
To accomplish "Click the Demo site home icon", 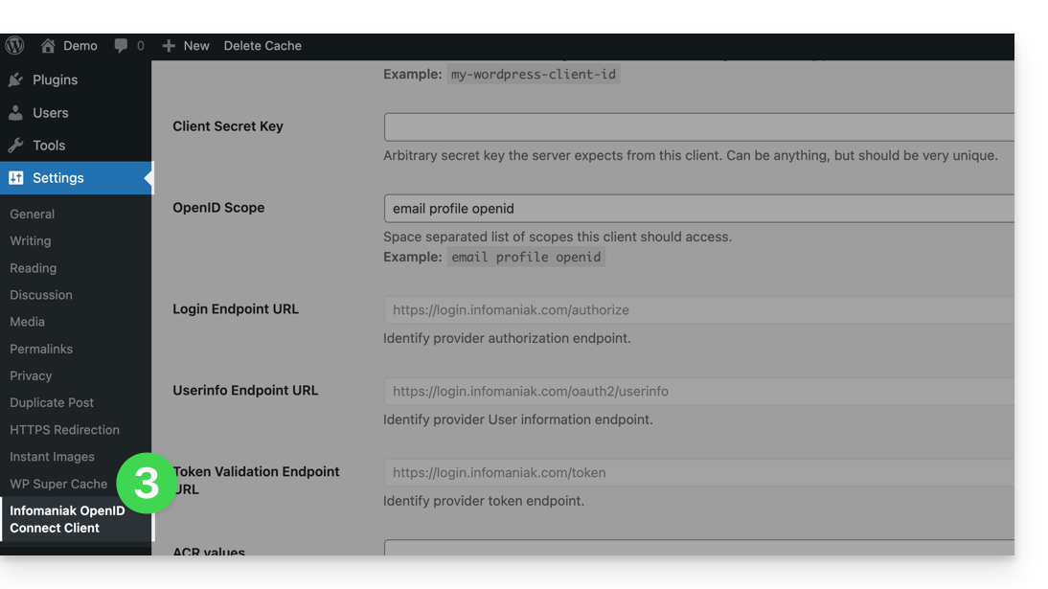I will click(48, 45).
